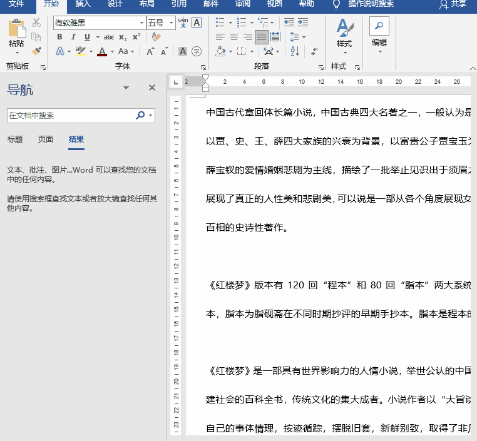Viewport: 477px width, 441px height.
Task: Select the 页面 tab in navigation pane
Action: coord(46,139)
